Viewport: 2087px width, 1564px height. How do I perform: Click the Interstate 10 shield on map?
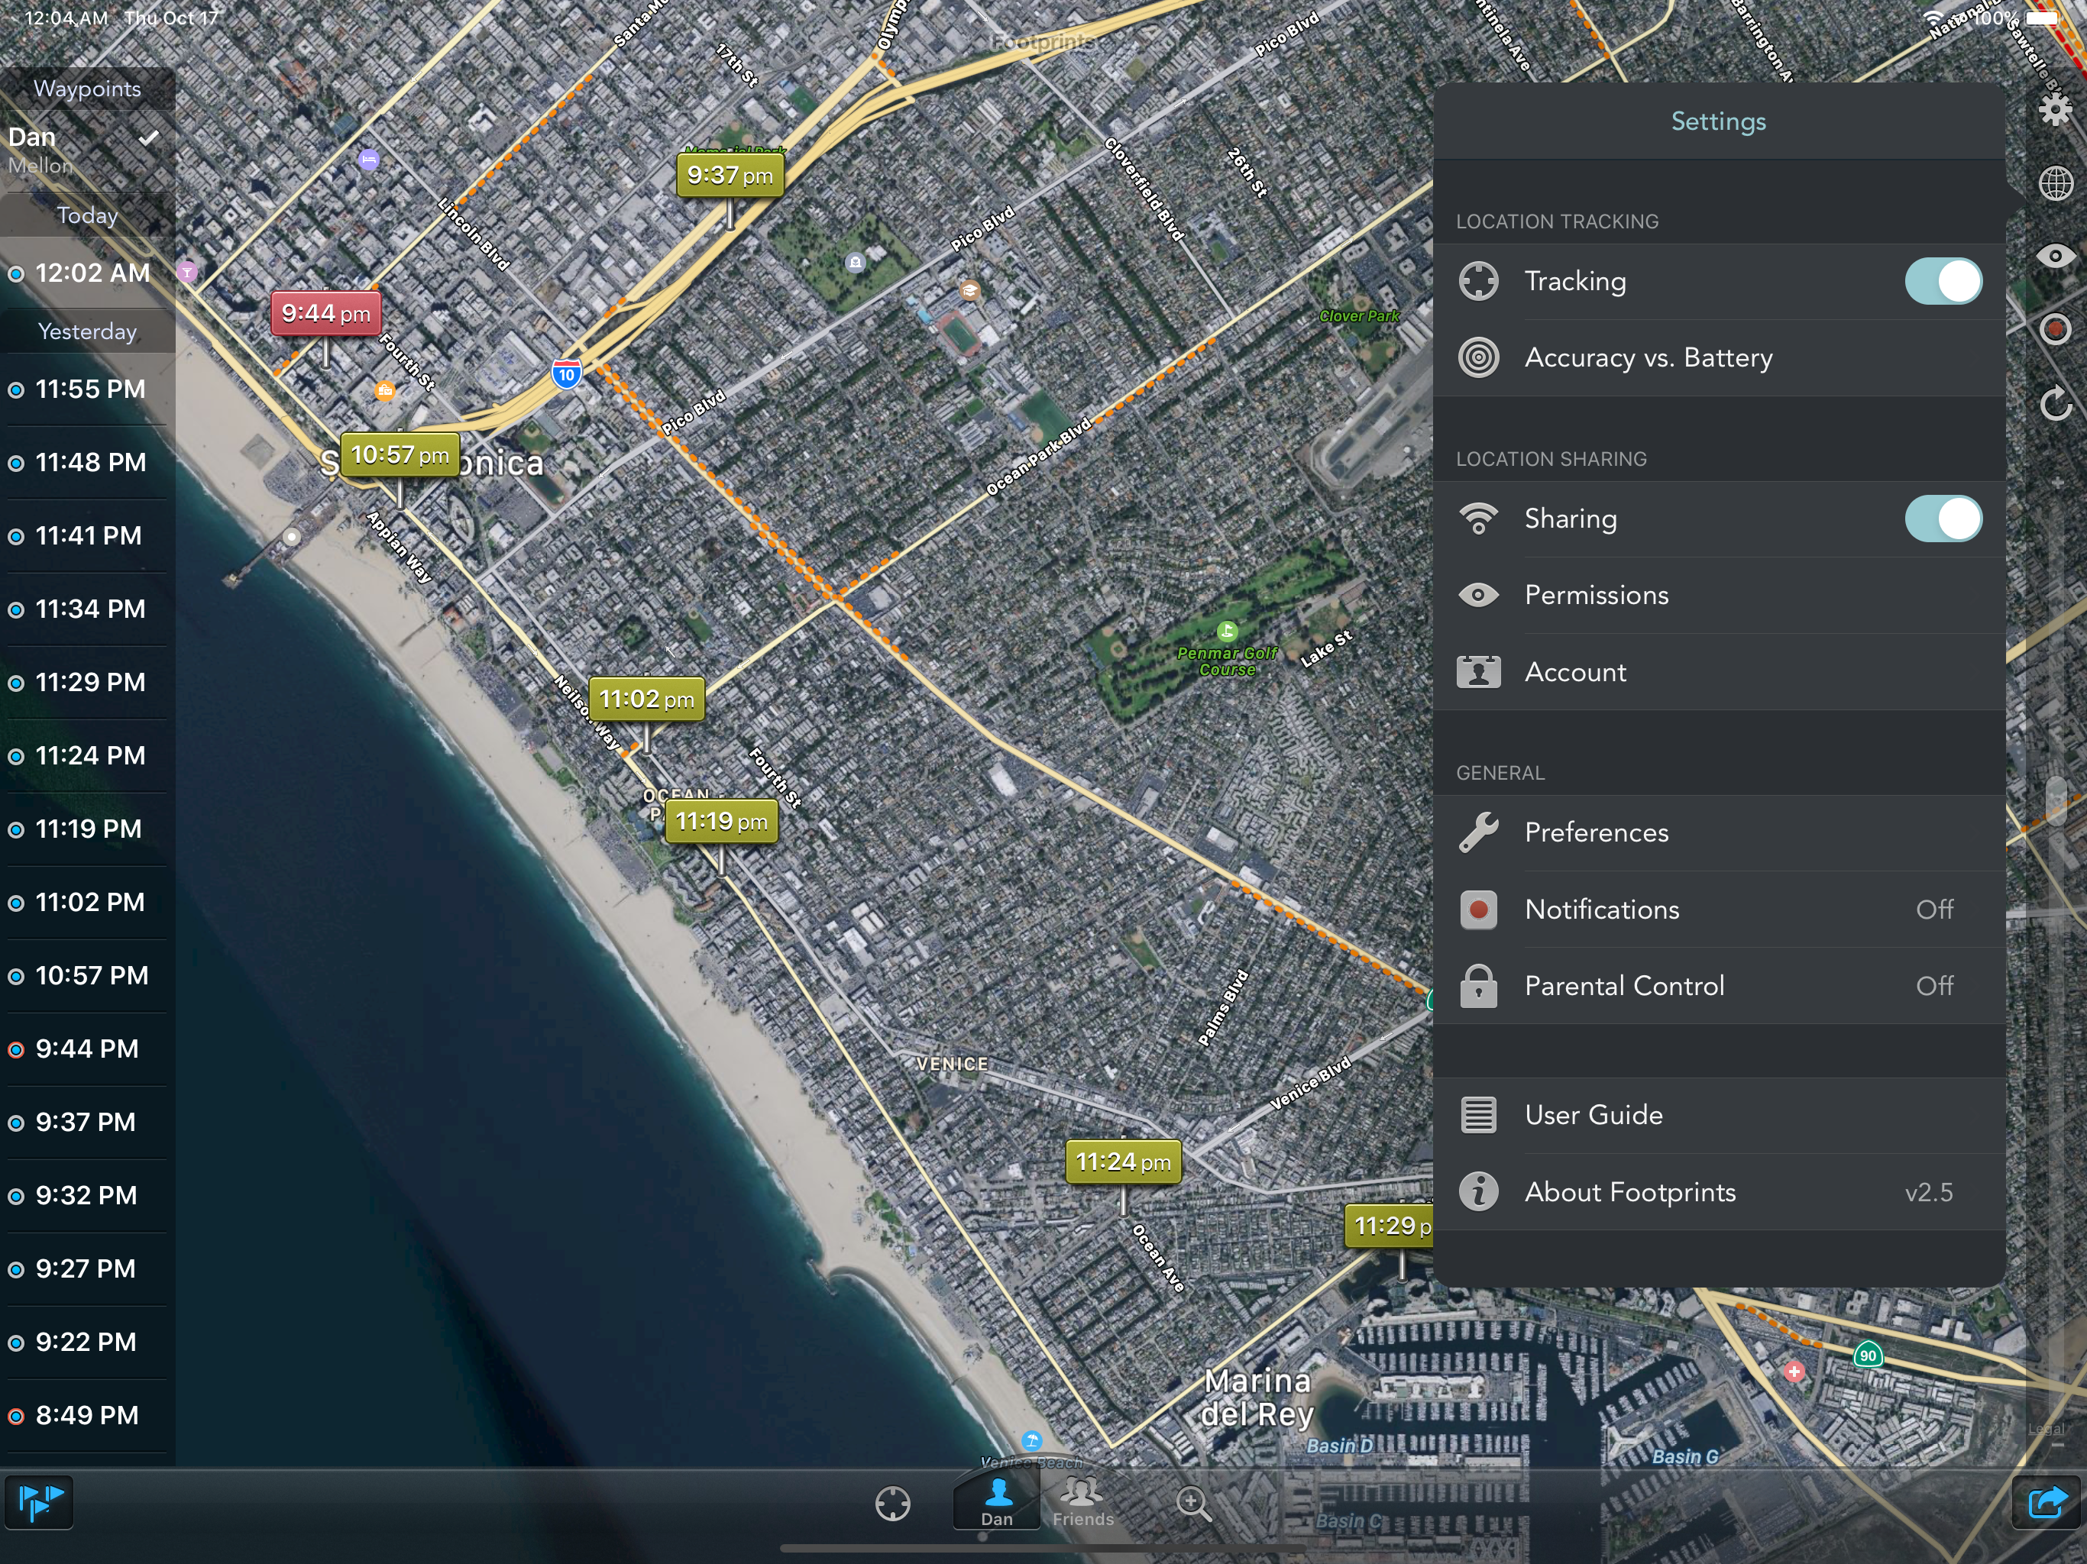pos(566,374)
